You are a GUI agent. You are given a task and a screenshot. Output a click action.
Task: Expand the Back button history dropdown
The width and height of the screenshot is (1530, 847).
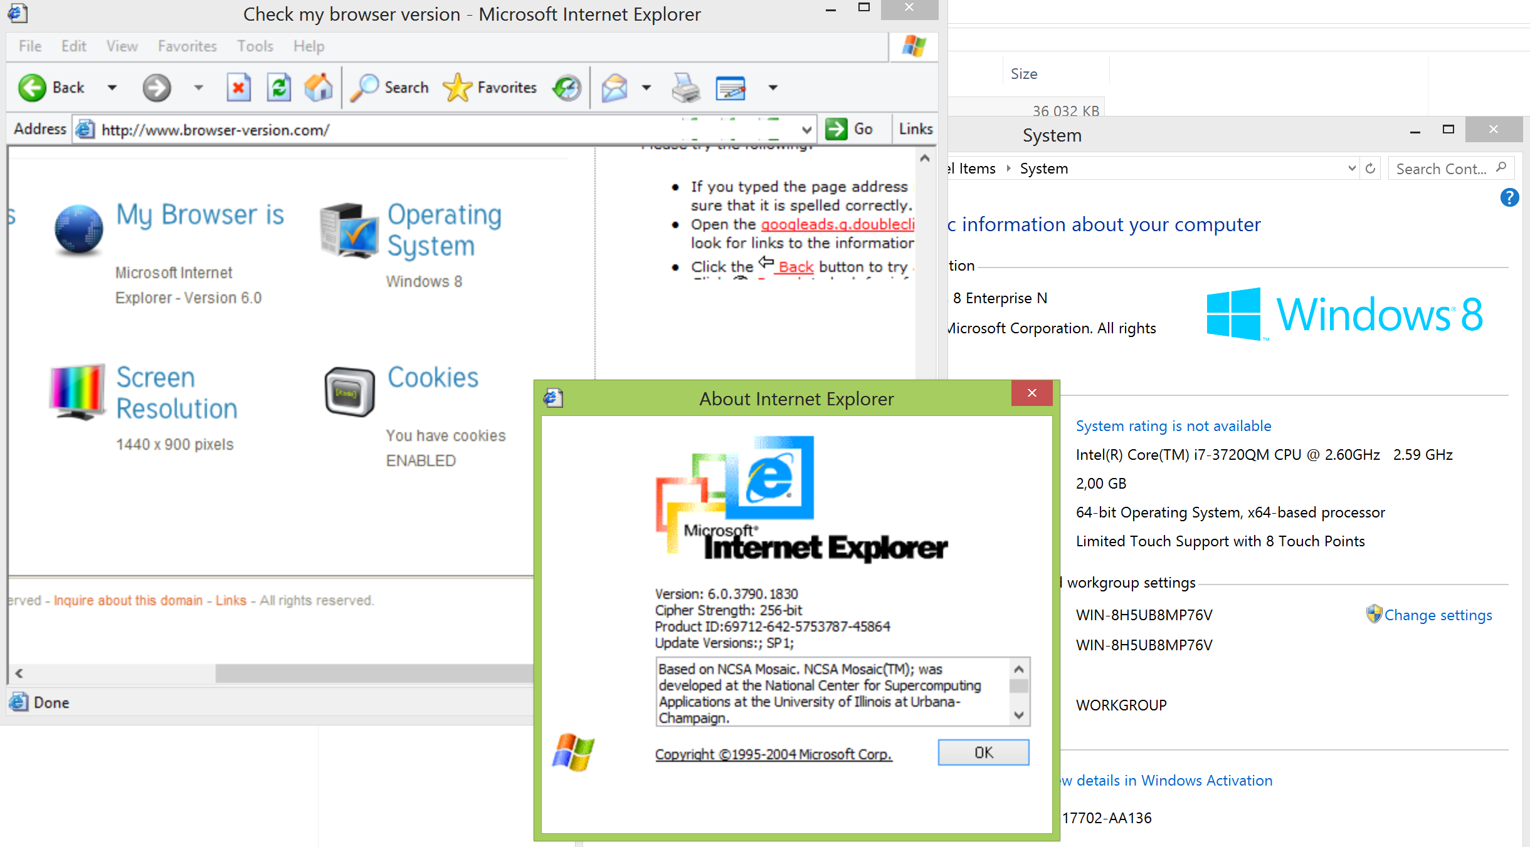(112, 88)
